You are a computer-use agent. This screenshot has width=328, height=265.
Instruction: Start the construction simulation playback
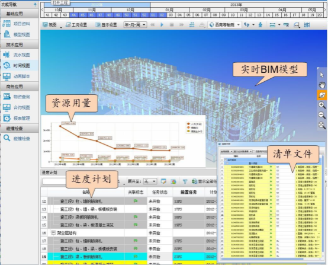(162, 25)
